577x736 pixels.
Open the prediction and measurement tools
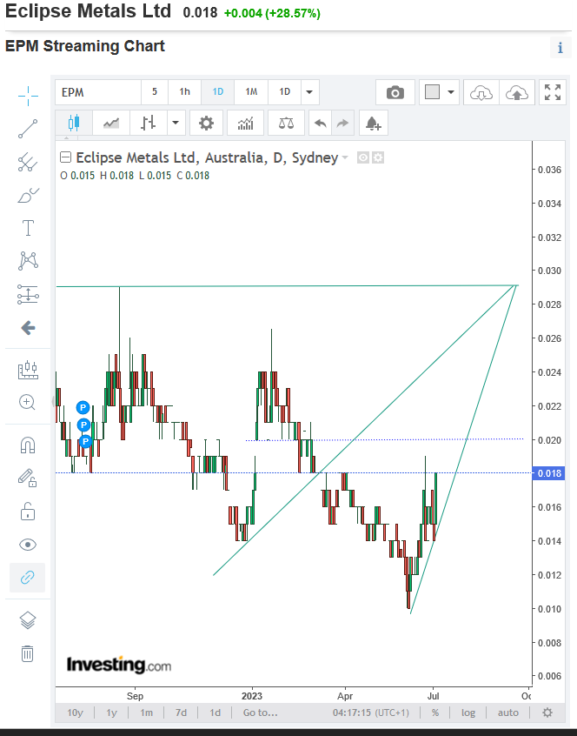(x=28, y=294)
